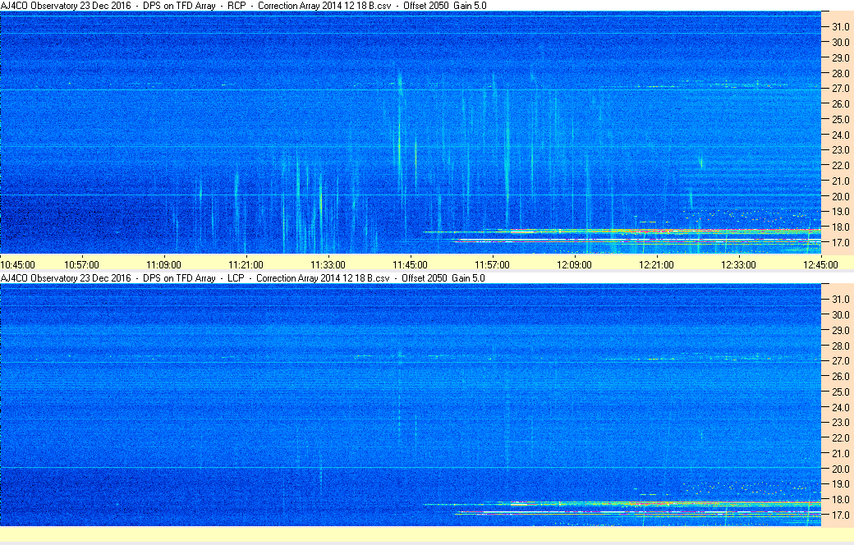Click 24.0 frequency label in LCP panel
854x545 pixels.
pyautogui.click(x=840, y=407)
